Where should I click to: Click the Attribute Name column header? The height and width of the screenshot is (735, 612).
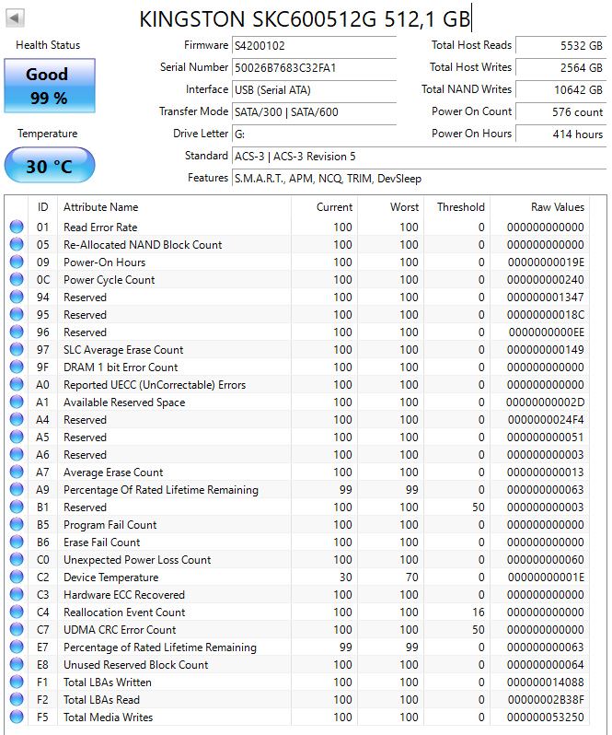point(101,207)
